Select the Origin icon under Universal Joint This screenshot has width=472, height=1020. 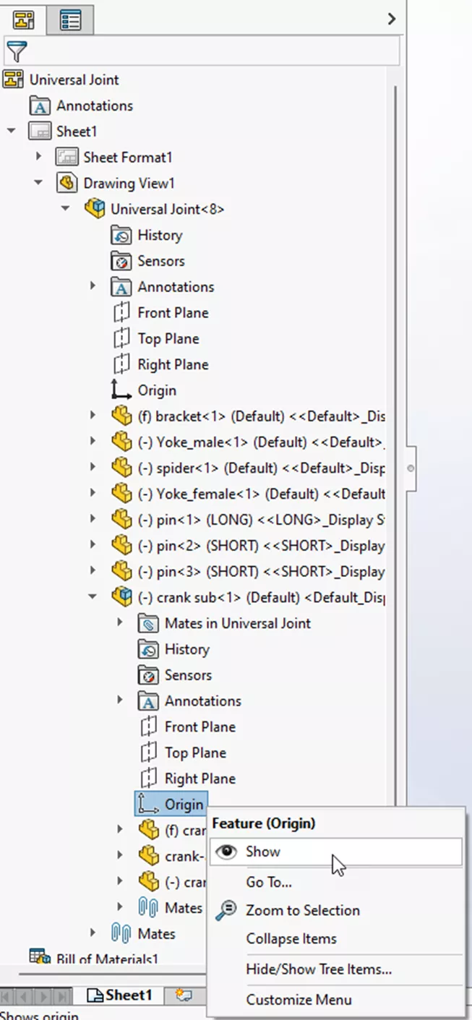(x=121, y=390)
